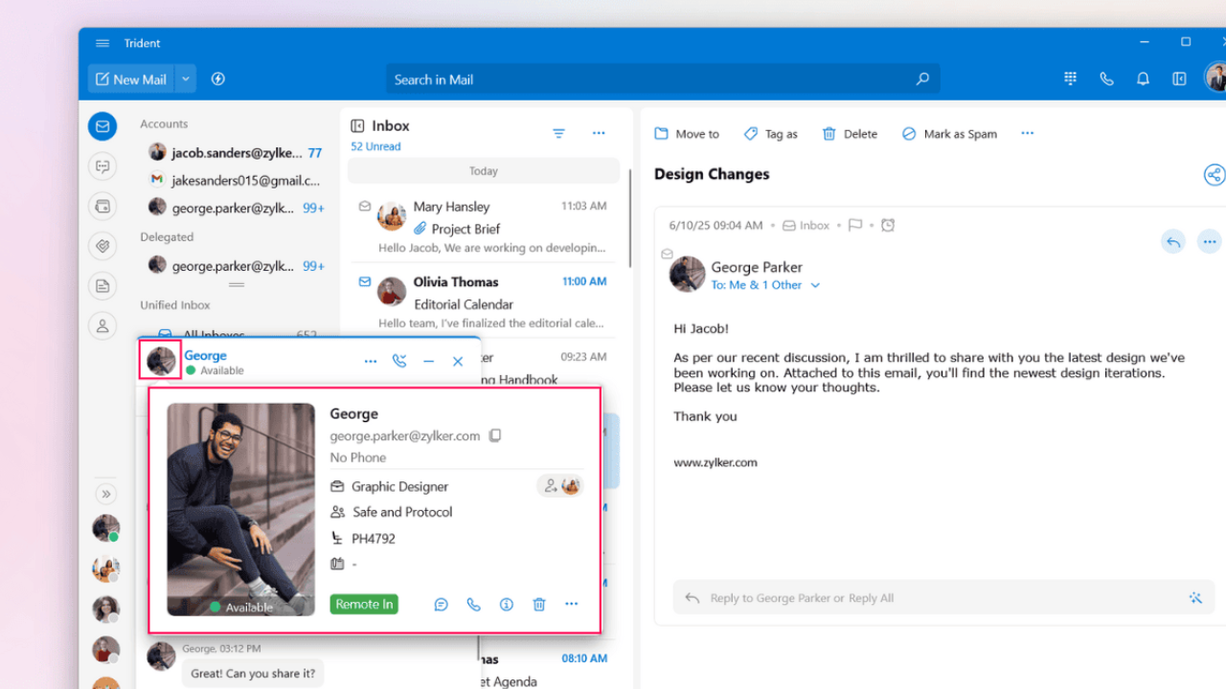The width and height of the screenshot is (1226, 689).
Task: Click the info icon in George's contact card
Action: point(507,605)
